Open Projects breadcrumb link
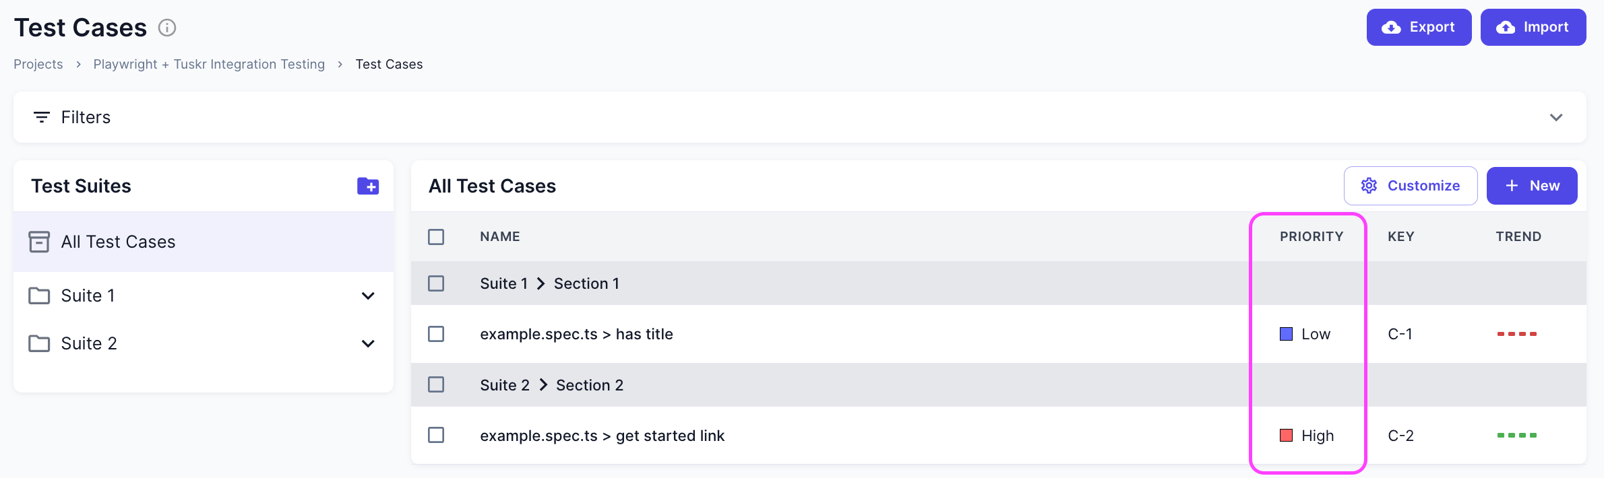The width and height of the screenshot is (1604, 478). coord(38,64)
